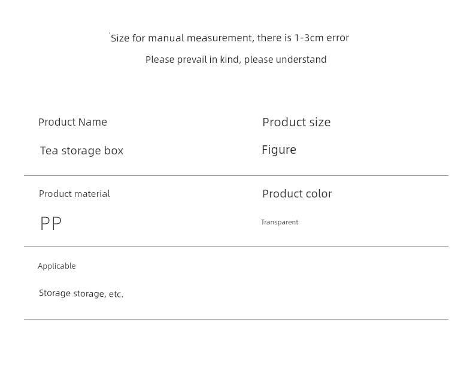
Task: Click the Product color heading
Action: click(x=297, y=194)
